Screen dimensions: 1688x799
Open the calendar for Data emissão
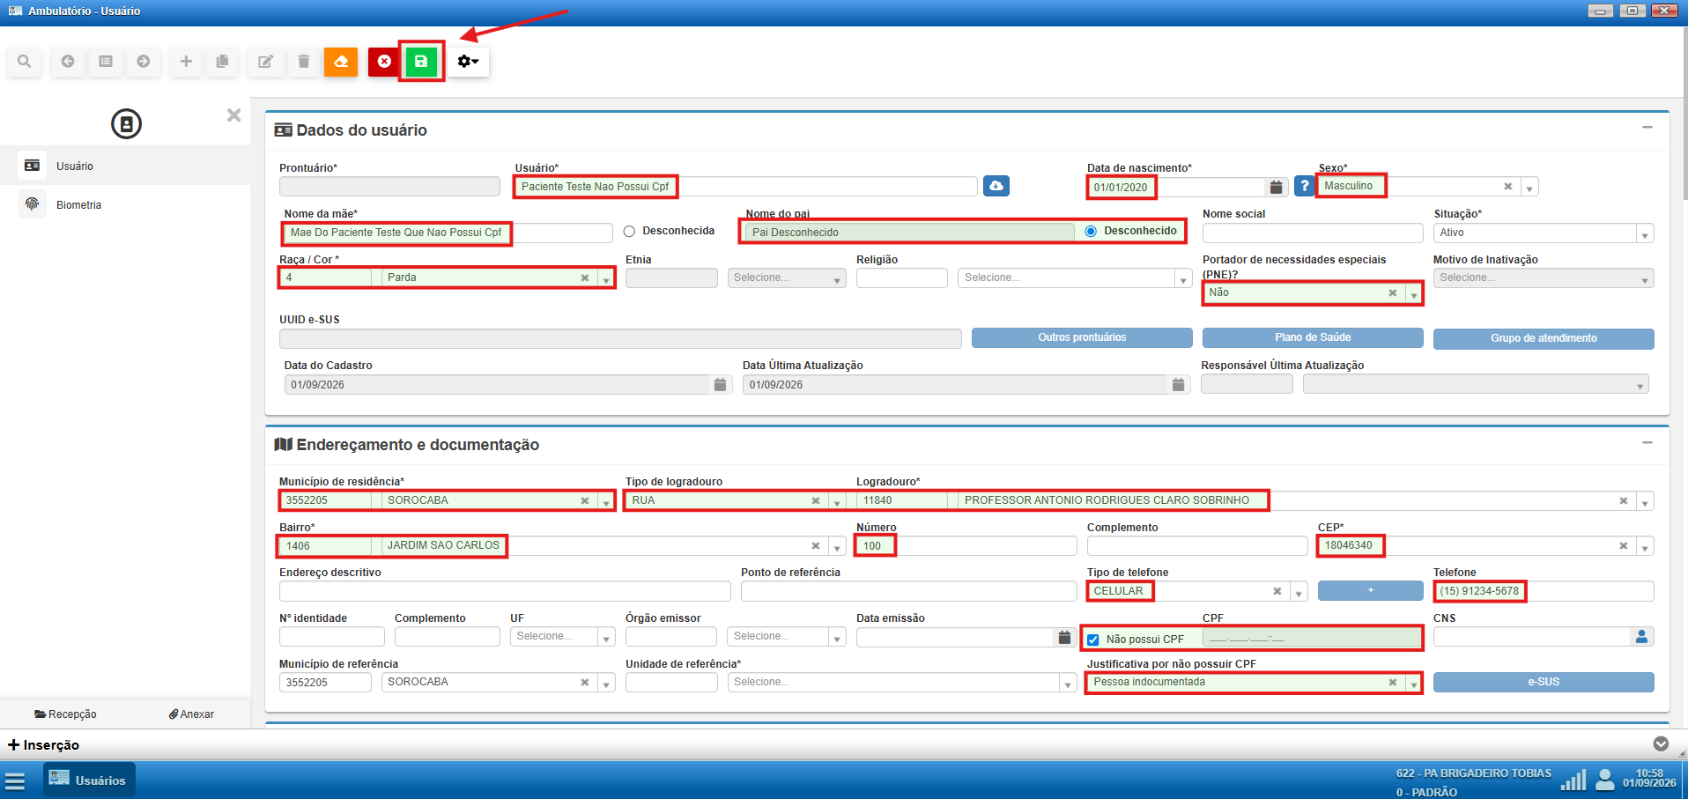point(1064,637)
